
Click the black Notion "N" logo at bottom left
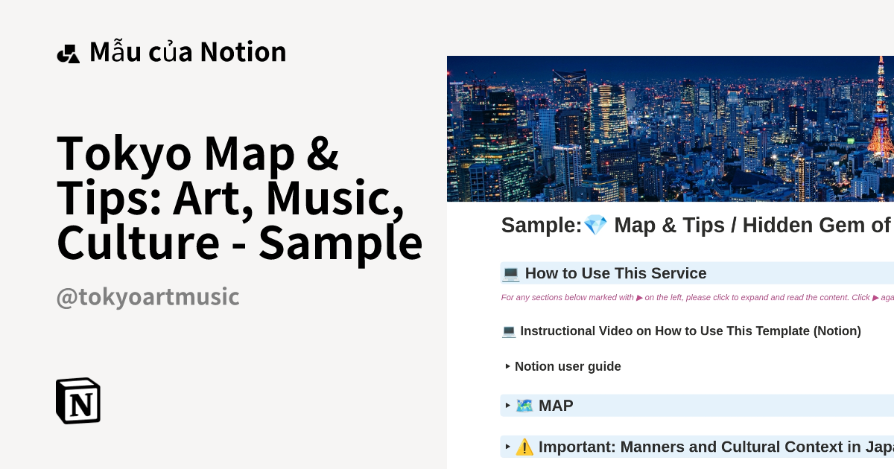[78, 401]
